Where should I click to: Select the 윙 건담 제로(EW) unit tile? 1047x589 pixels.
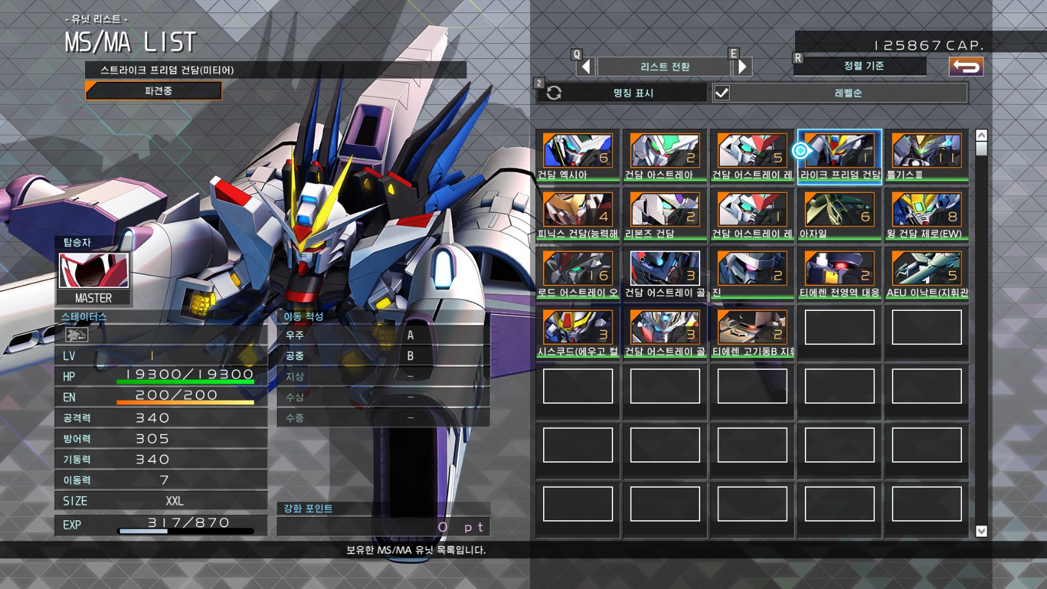point(927,215)
